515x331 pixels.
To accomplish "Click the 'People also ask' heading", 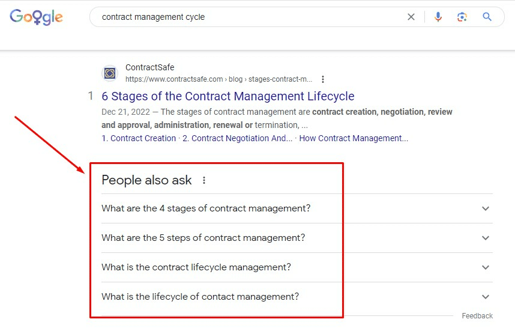I will 146,180.
